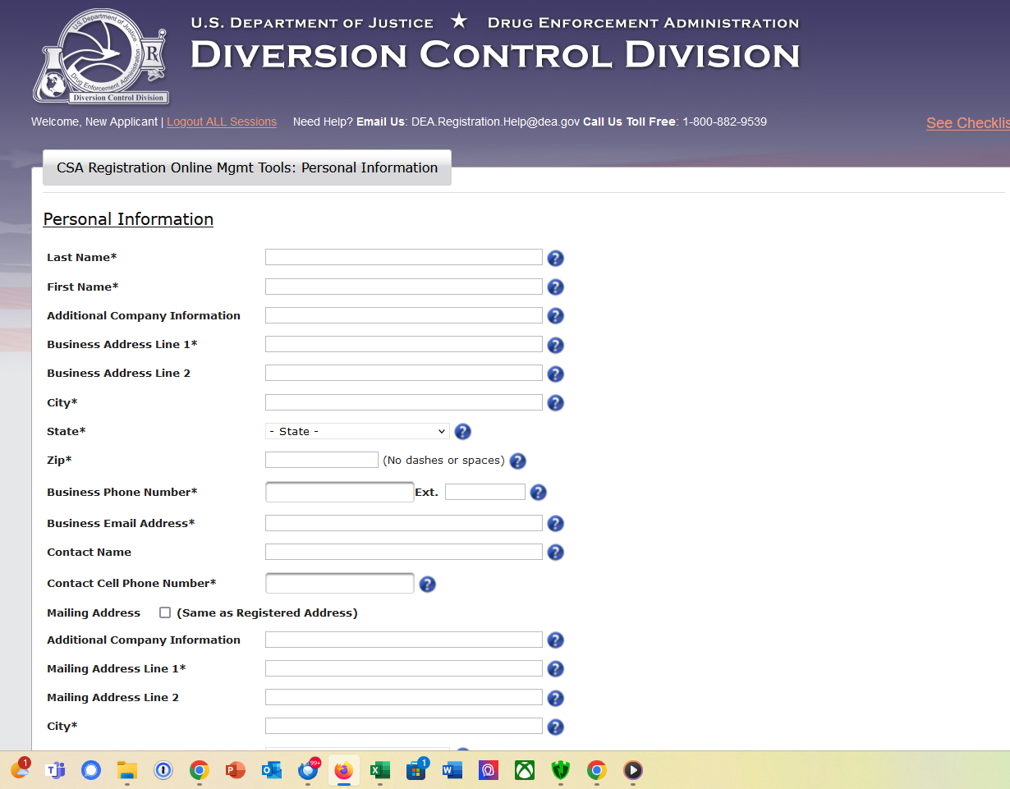View help for Mailing Address Line 1
Viewport: 1010px width, 789px height.
[x=555, y=668]
